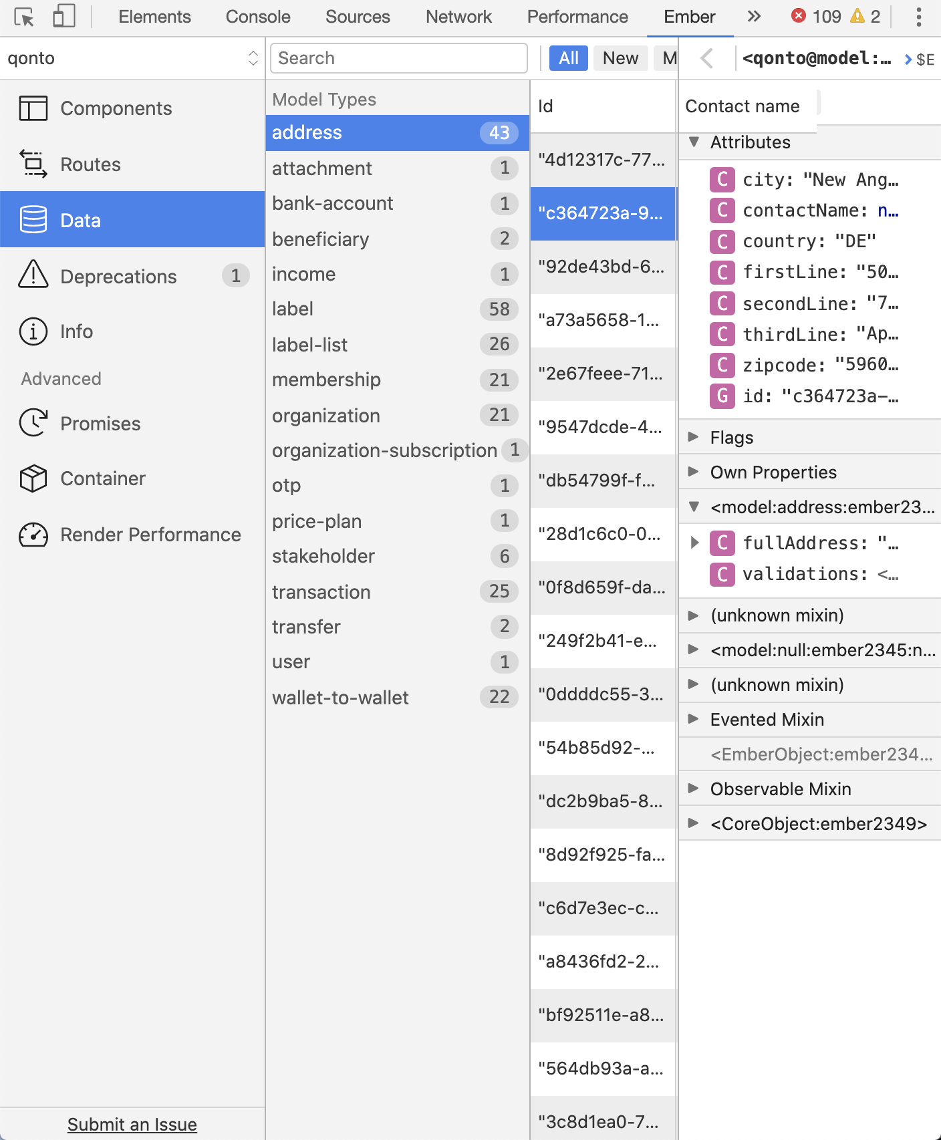Collapse the Attributes section
Viewport: 941px width, 1140px height.
pyautogui.click(x=694, y=142)
